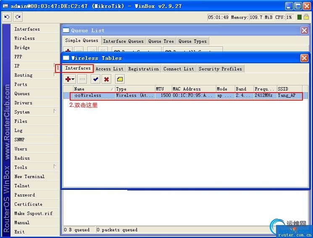Click the redo arrow in WinBox toolbar
The height and width of the screenshot is (238, 313).
[x=18, y=17]
